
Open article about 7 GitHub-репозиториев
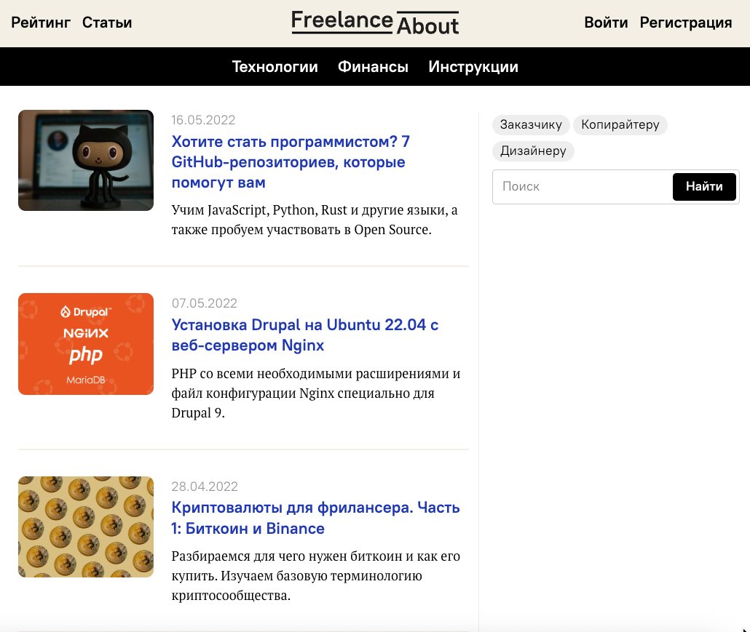point(291,162)
